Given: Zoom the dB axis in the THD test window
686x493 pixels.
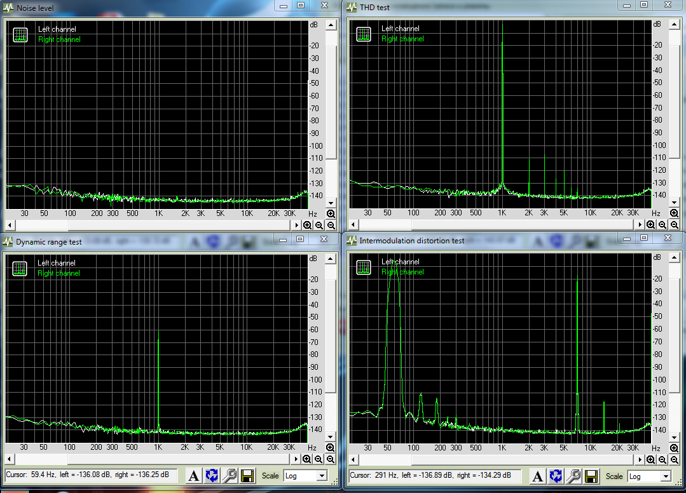Looking at the screenshot, I should point(674,213).
